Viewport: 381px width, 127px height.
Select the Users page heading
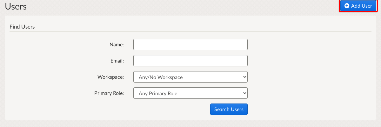(16, 6)
